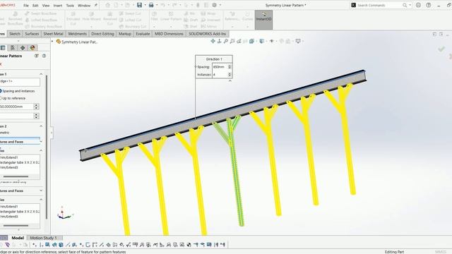452x254 pixels.
Task: Cancel the Linear Pattern with red X
Action: (1, 64)
